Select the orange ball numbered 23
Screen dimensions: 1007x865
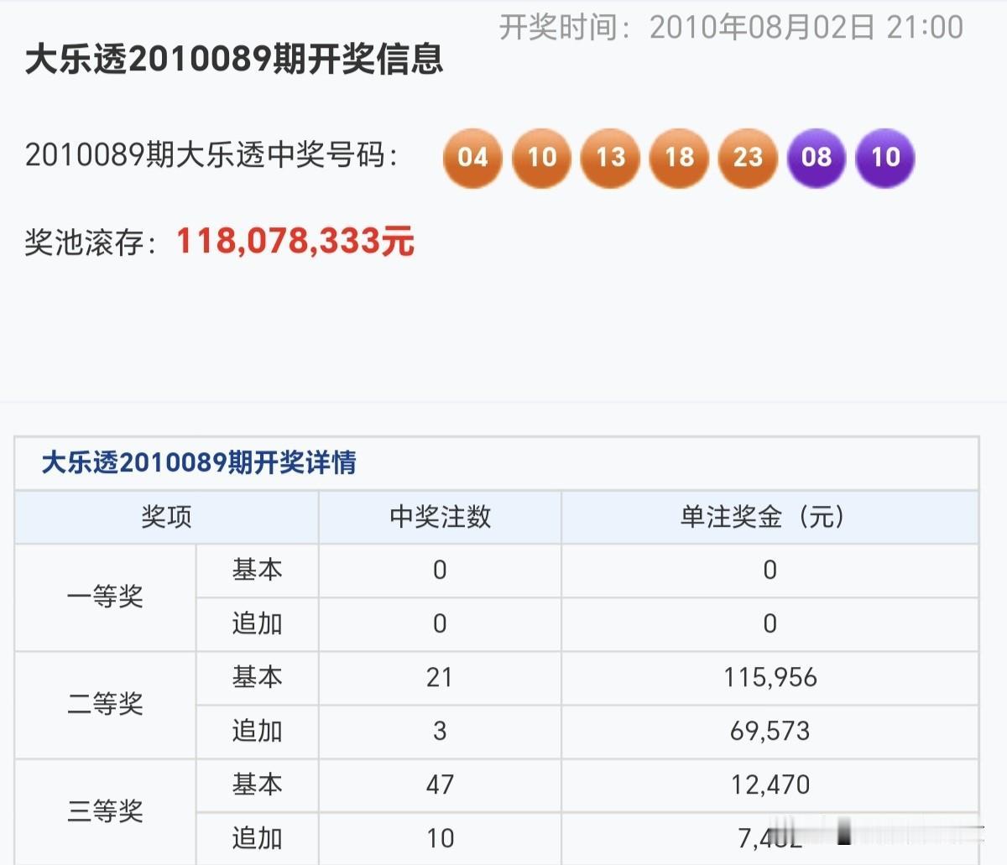748,158
